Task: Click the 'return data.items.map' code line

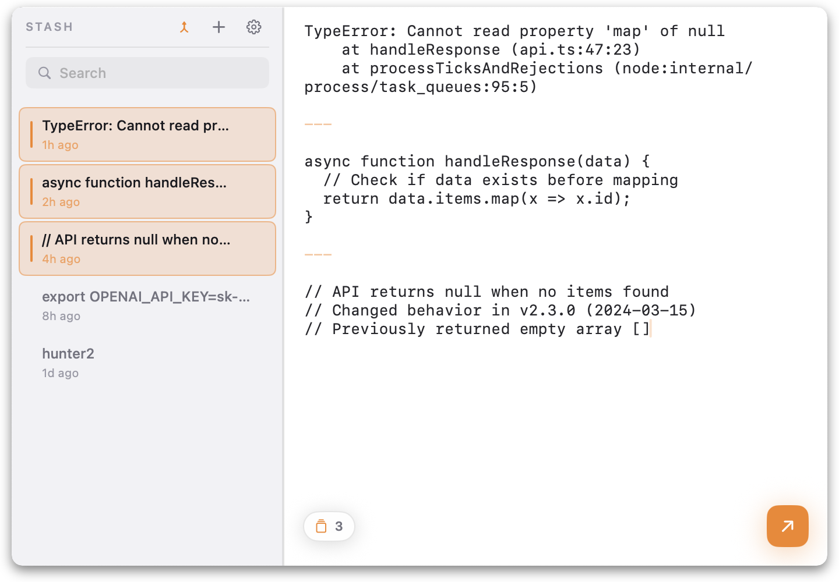Action: pyautogui.click(x=477, y=199)
